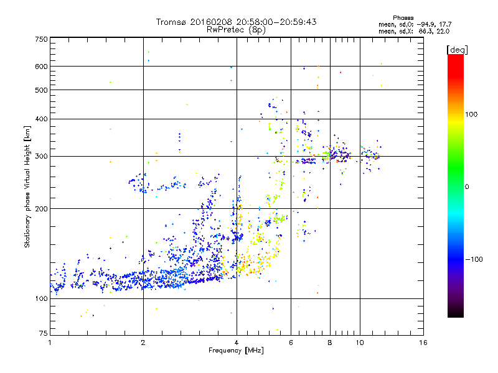Screen dimensions: 498x373
Task: Click the 'mean, sd,O: -94.9, 17.7' statistic
Action: click(415, 24)
